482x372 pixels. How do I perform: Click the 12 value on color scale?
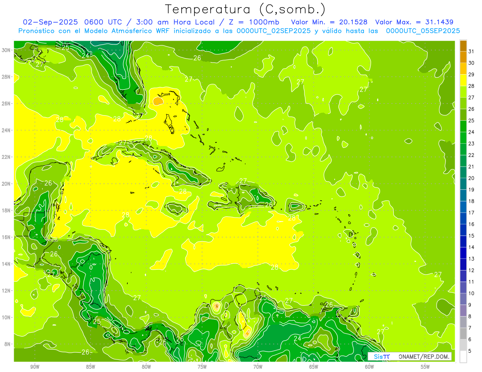pyautogui.click(x=472, y=270)
